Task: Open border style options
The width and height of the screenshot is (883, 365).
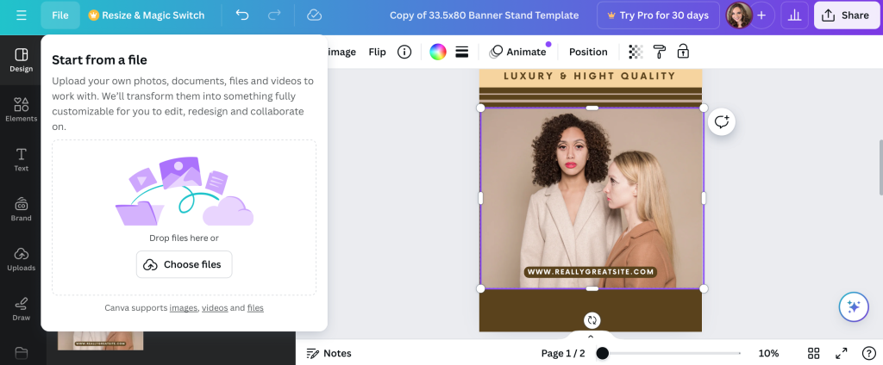Action: (462, 52)
